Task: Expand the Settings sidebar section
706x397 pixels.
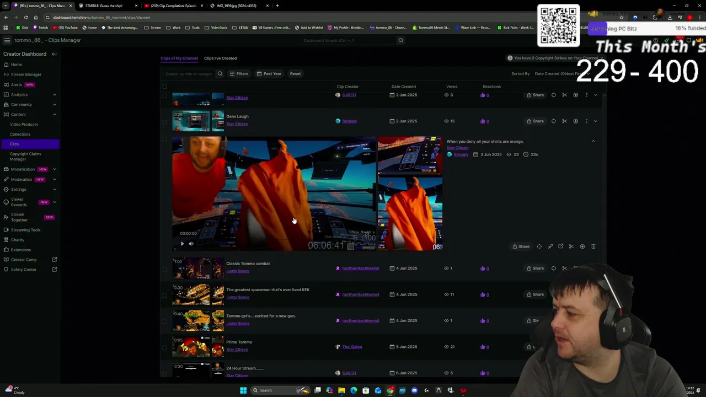Action: click(54, 189)
